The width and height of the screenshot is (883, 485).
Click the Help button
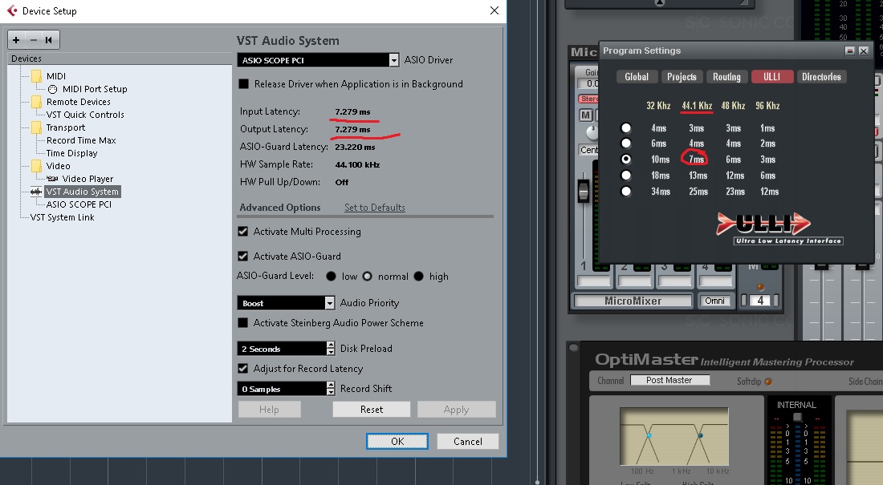(x=269, y=410)
